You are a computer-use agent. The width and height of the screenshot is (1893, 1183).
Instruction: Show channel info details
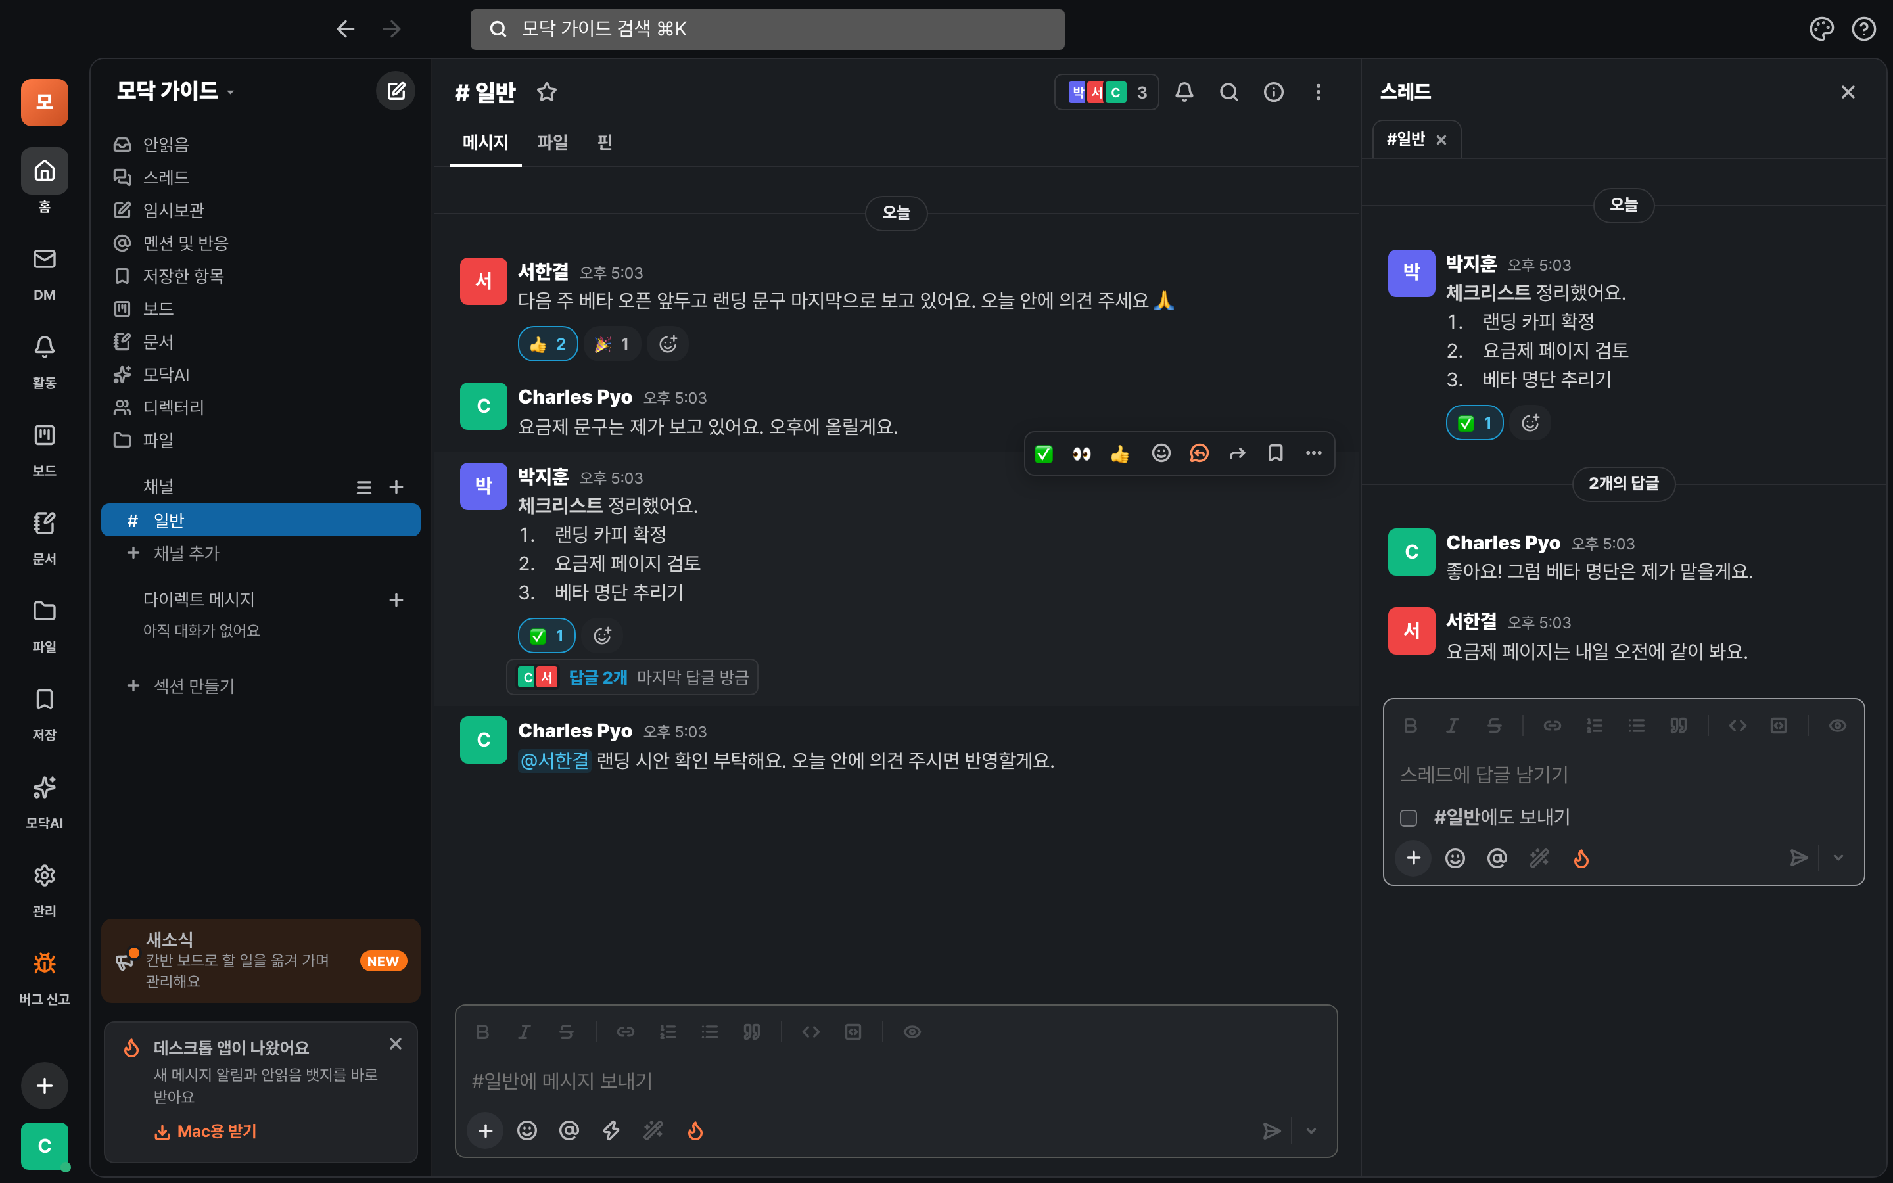pos(1273,92)
